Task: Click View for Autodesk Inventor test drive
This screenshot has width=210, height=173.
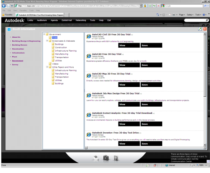Action: click(129, 143)
